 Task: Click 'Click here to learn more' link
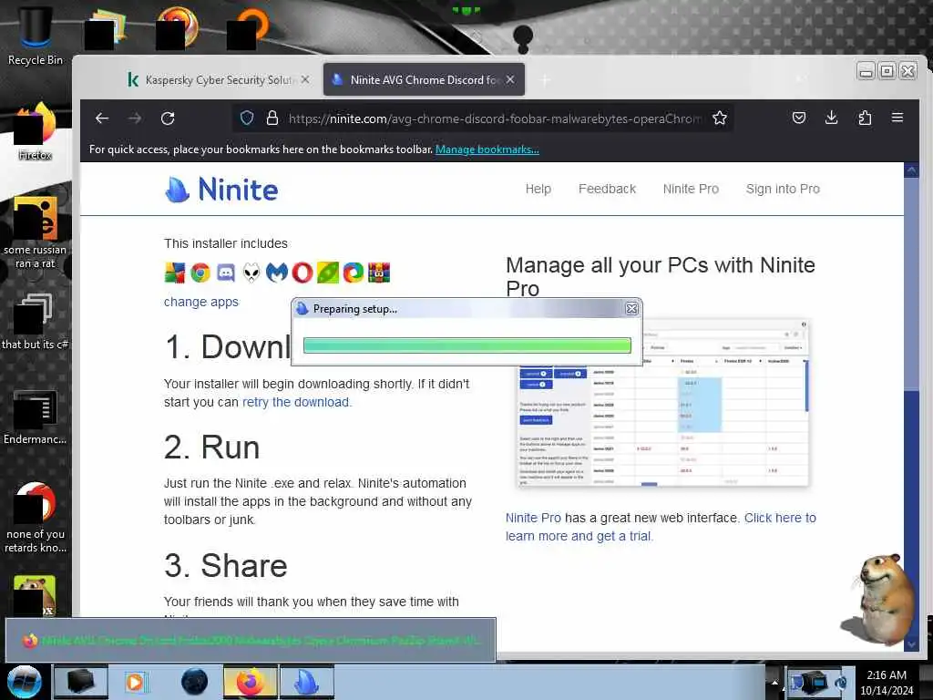661,527
